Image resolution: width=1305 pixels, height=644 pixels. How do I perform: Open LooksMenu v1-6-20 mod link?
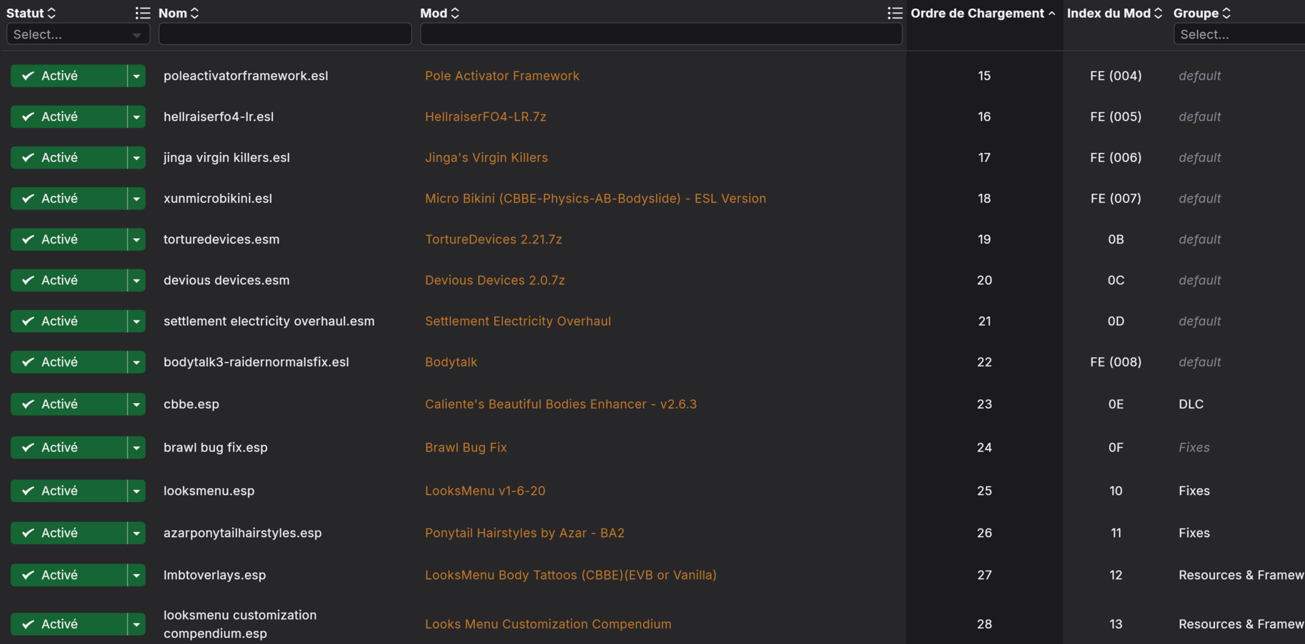tap(485, 490)
